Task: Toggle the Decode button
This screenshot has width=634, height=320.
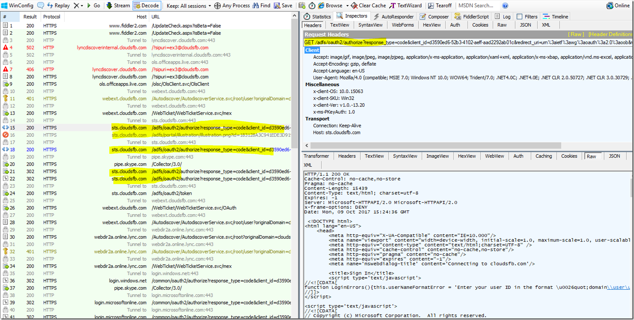Action: click(146, 6)
